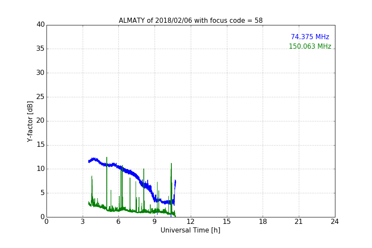Click the x-axis tick label '21'
Screen dimensions: 372x248
299,222
